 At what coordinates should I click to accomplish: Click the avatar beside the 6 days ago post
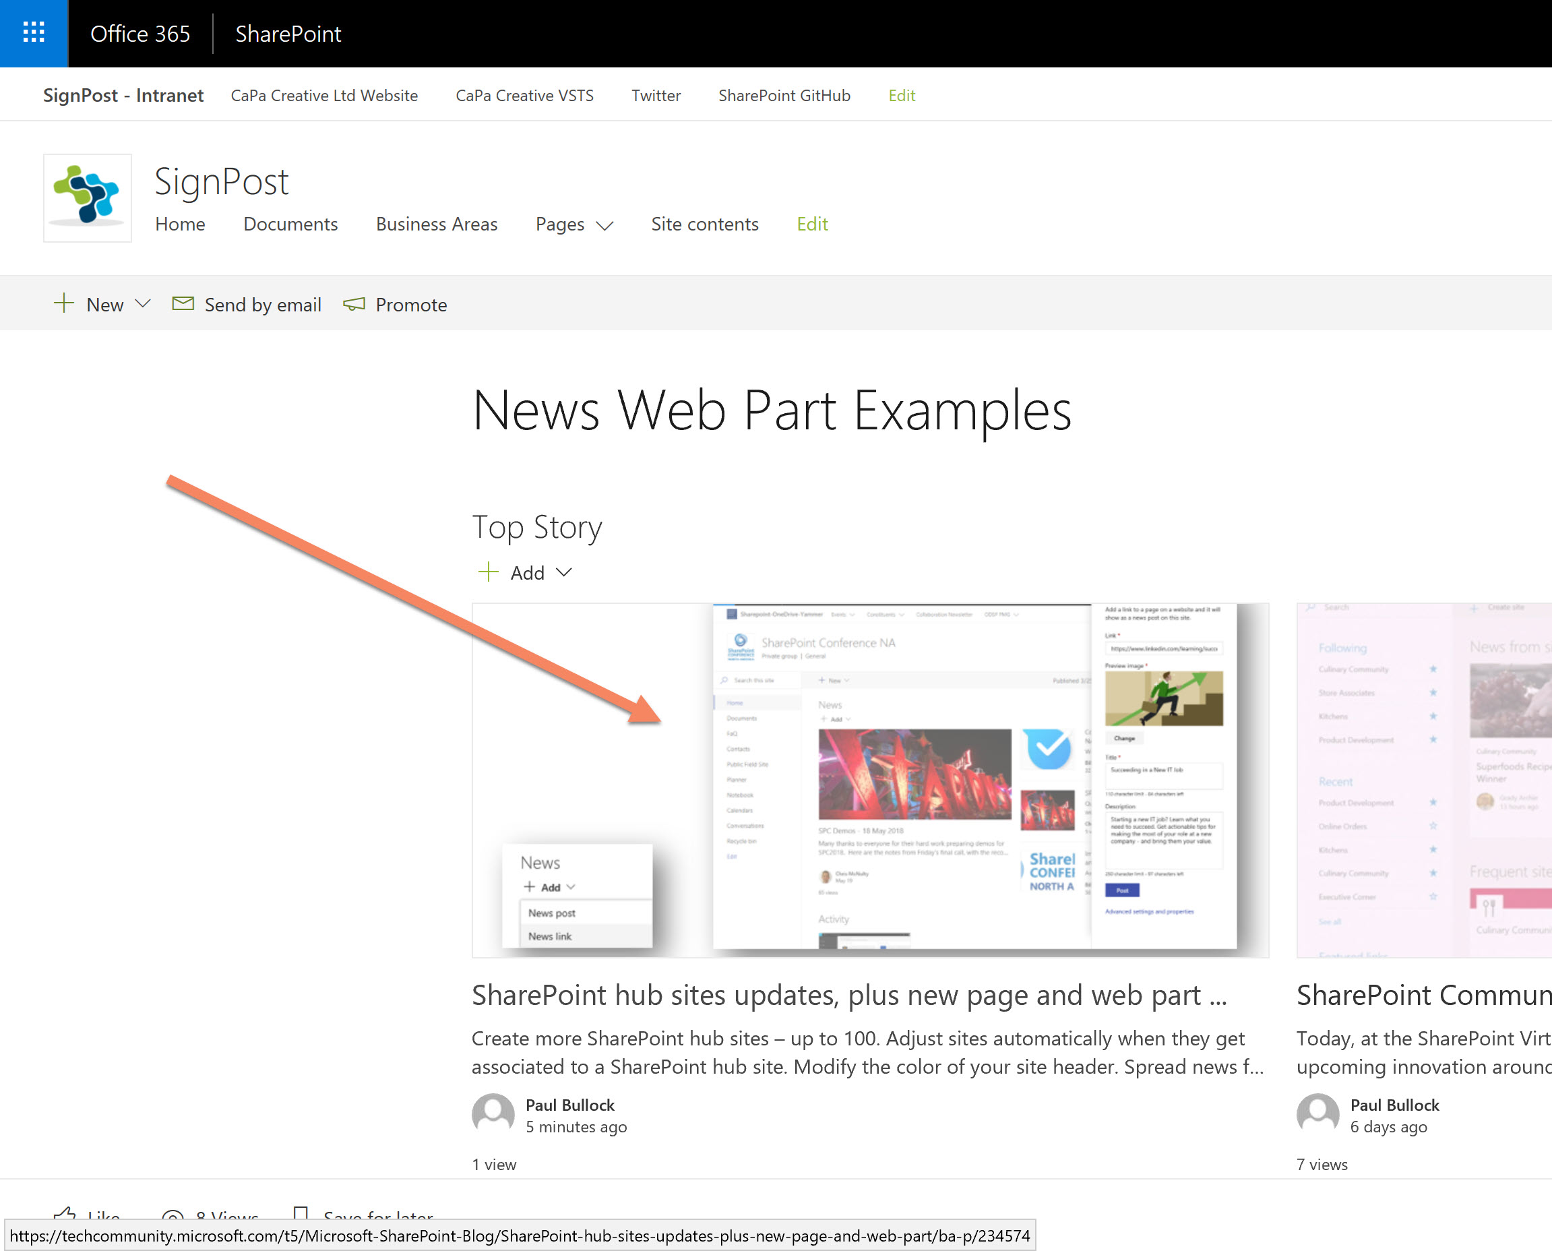[x=1317, y=1113]
